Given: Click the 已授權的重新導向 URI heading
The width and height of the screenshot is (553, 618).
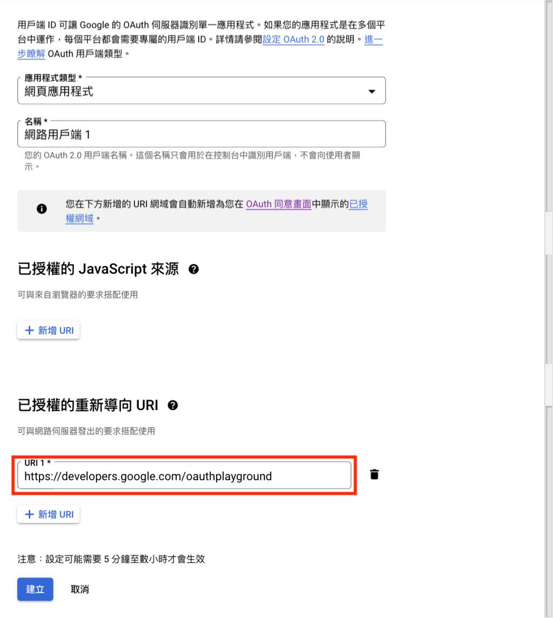Looking at the screenshot, I should 88,405.
